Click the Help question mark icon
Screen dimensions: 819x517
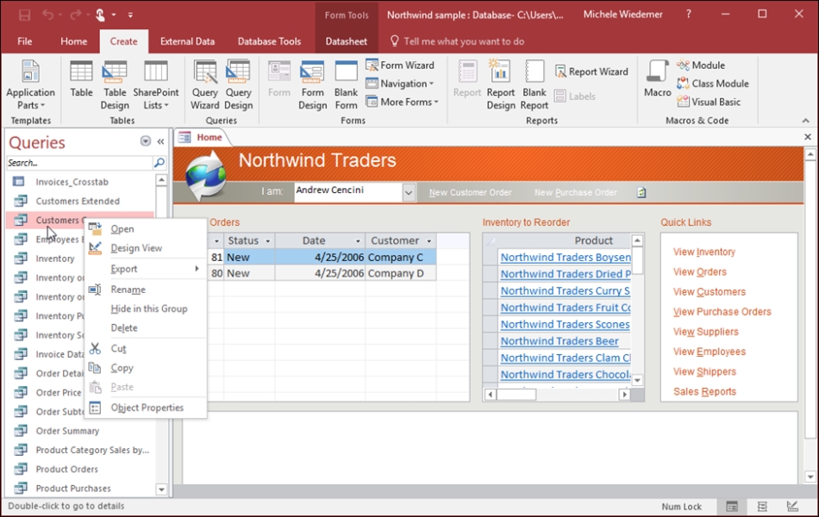click(x=689, y=15)
